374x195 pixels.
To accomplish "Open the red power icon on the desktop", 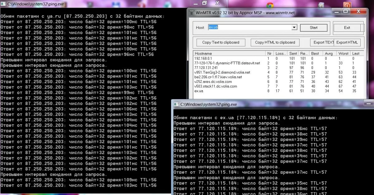I will [347, 5].
